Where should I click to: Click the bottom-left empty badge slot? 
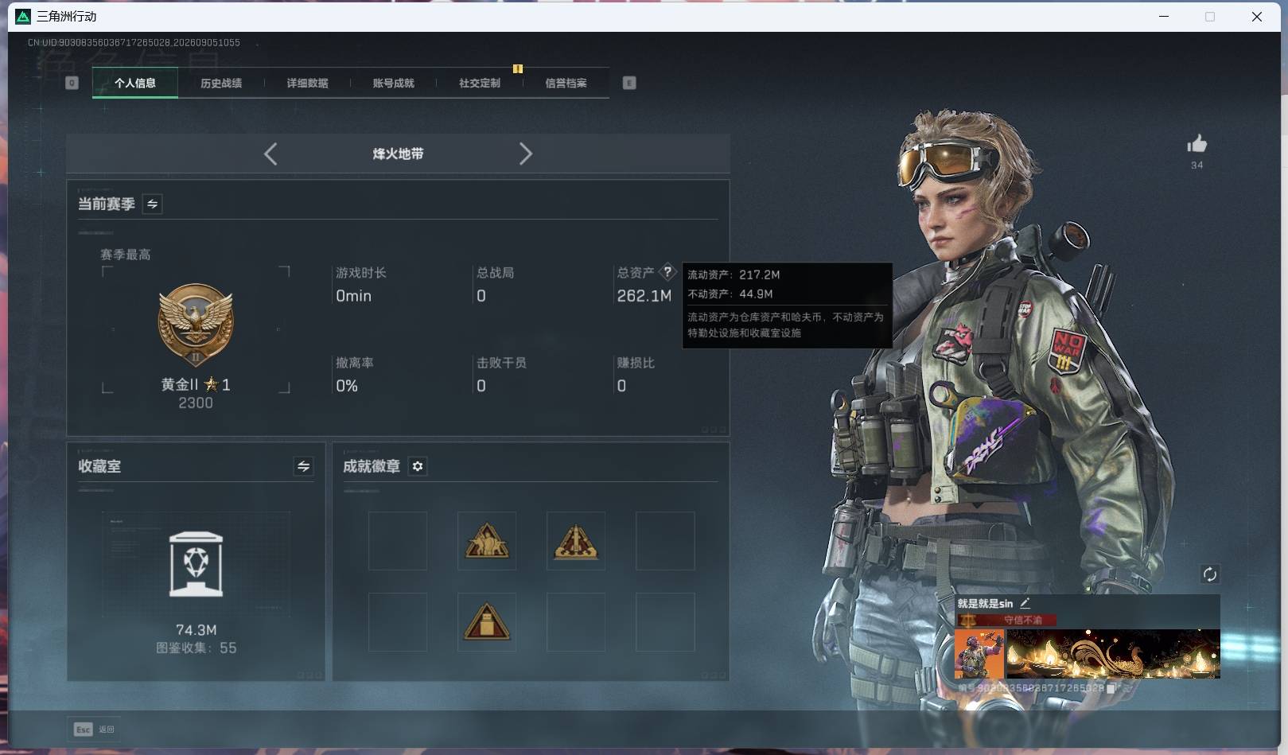[398, 622]
